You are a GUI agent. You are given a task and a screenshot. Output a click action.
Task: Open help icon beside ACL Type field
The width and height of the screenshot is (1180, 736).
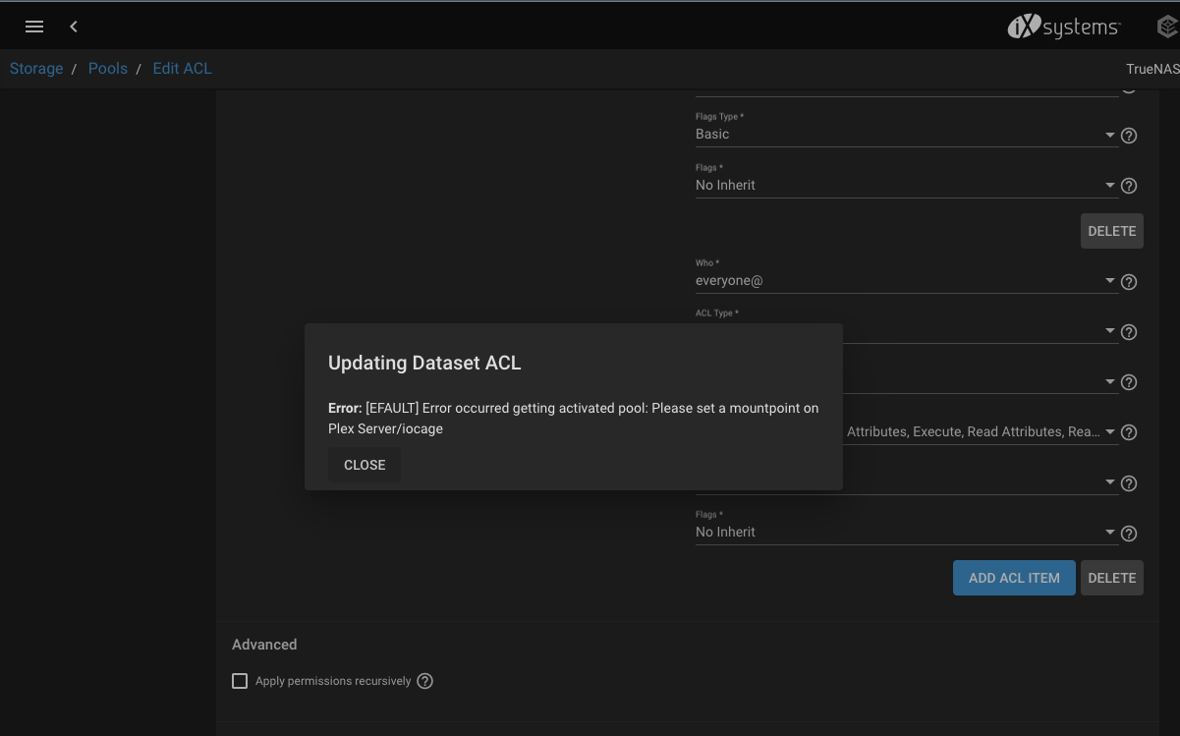pos(1129,332)
